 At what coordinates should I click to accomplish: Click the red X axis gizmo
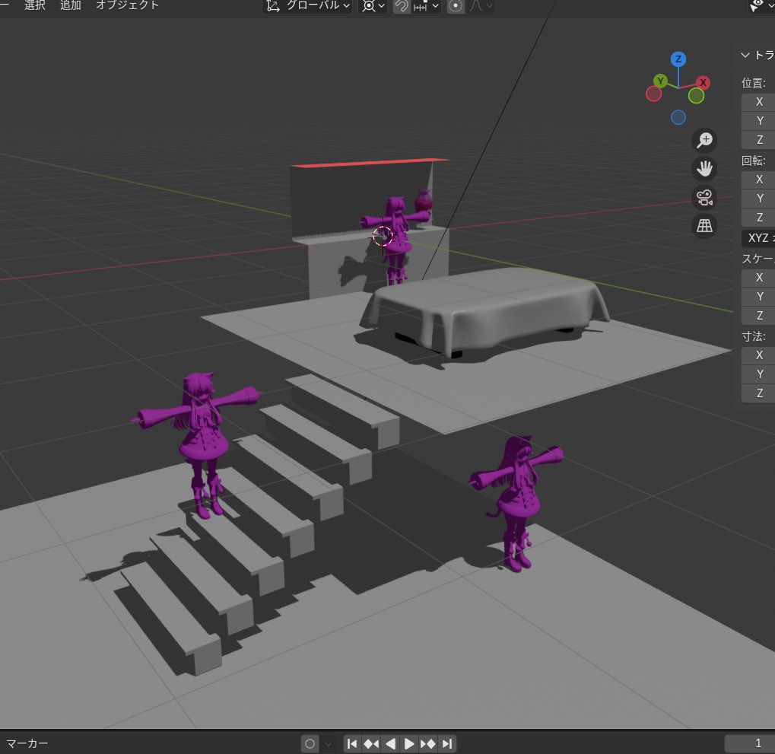click(703, 82)
